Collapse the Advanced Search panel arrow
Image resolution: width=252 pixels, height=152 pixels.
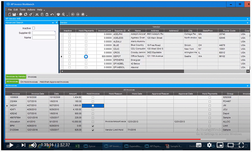pyautogui.click(x=53, y=23)
